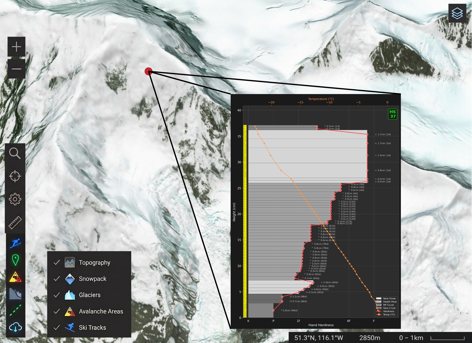Click the 2.8cm (96d) layer label
This screenshot has width=472, height=343.
click(289, 310)
